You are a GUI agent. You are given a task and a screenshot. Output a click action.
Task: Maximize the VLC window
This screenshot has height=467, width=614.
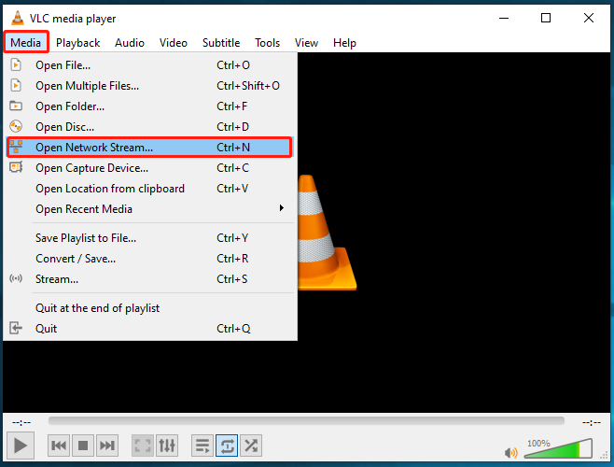[x=546, y=18]
